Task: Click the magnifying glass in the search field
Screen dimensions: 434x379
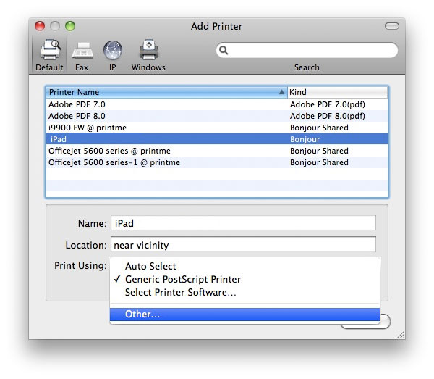Action: pos(224,50)
